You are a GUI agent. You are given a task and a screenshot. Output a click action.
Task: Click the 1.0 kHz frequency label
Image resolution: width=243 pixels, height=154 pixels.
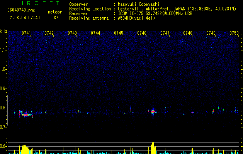coord(3,69)
